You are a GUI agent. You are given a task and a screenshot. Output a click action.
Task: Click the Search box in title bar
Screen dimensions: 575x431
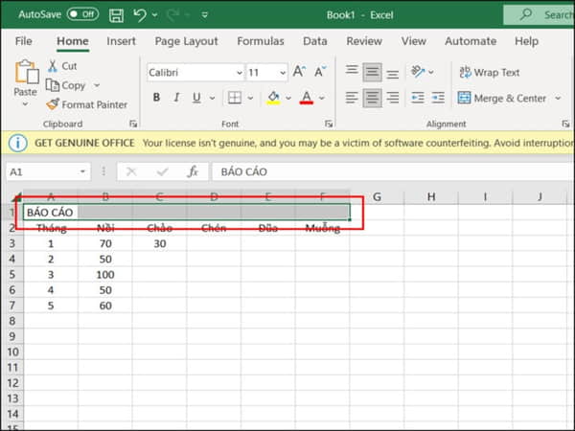[x=539, y=14]
